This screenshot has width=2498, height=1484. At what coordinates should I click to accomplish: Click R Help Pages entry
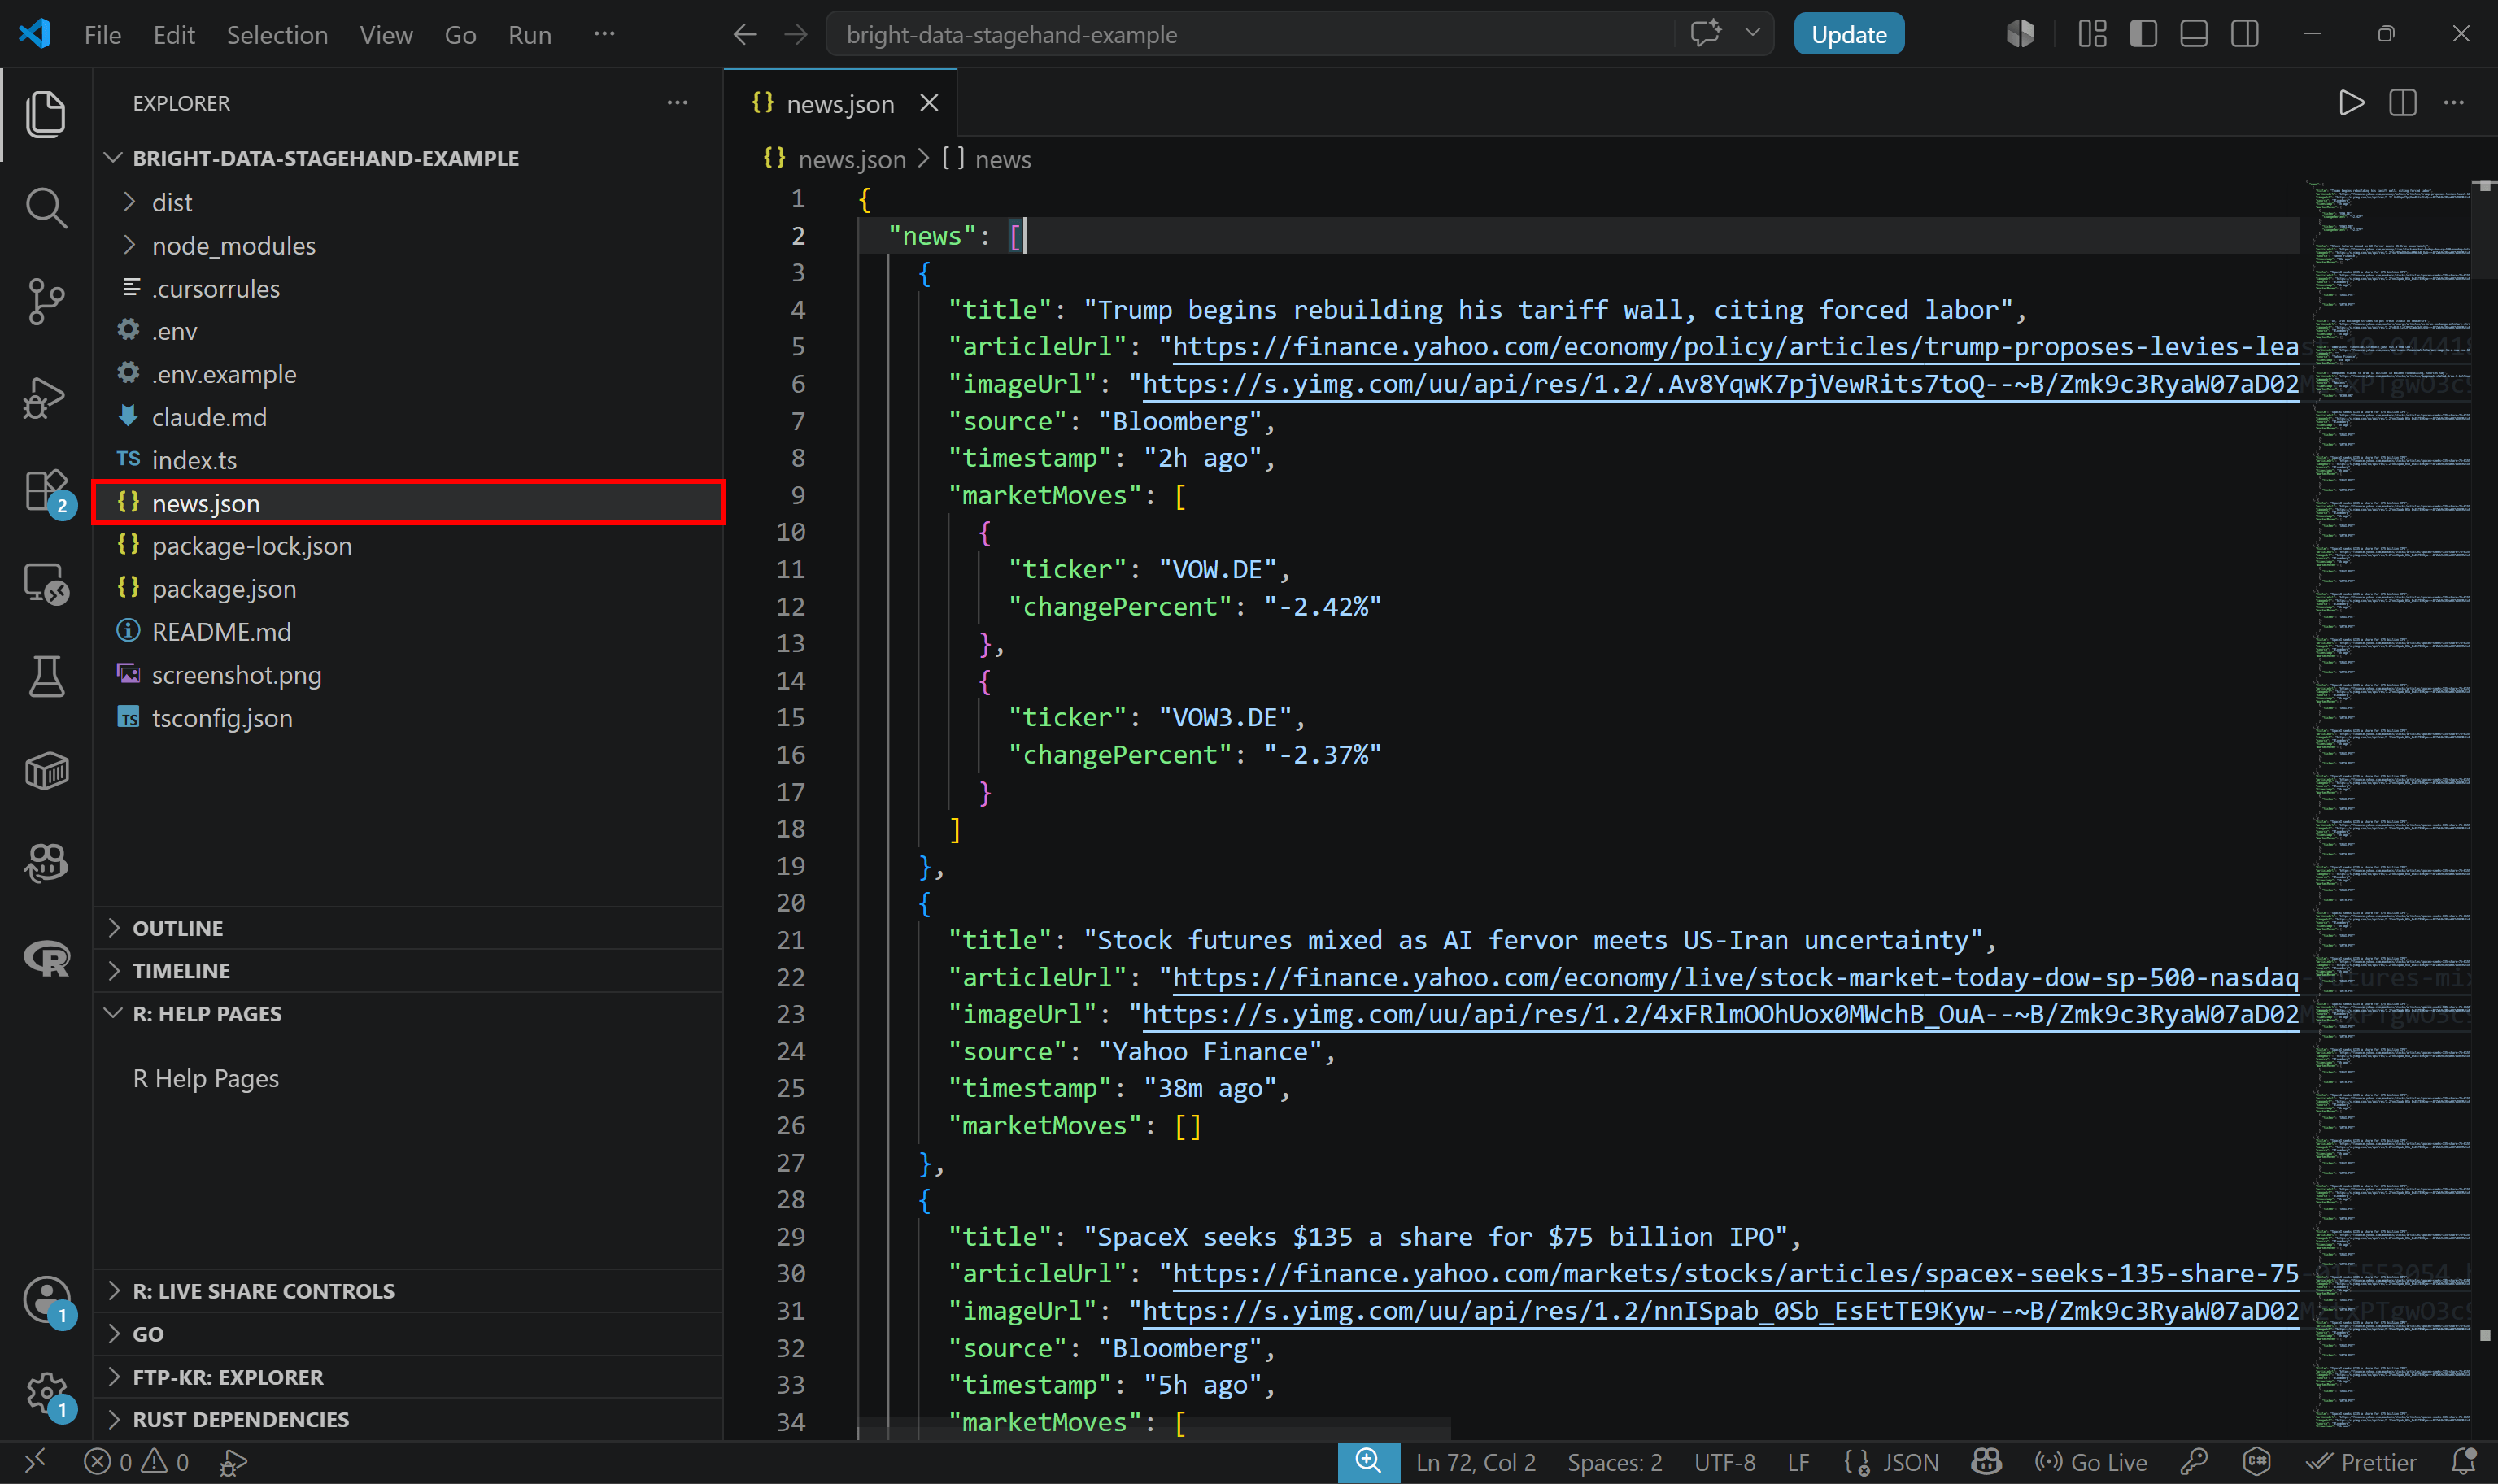click(x=206, y=1078)
